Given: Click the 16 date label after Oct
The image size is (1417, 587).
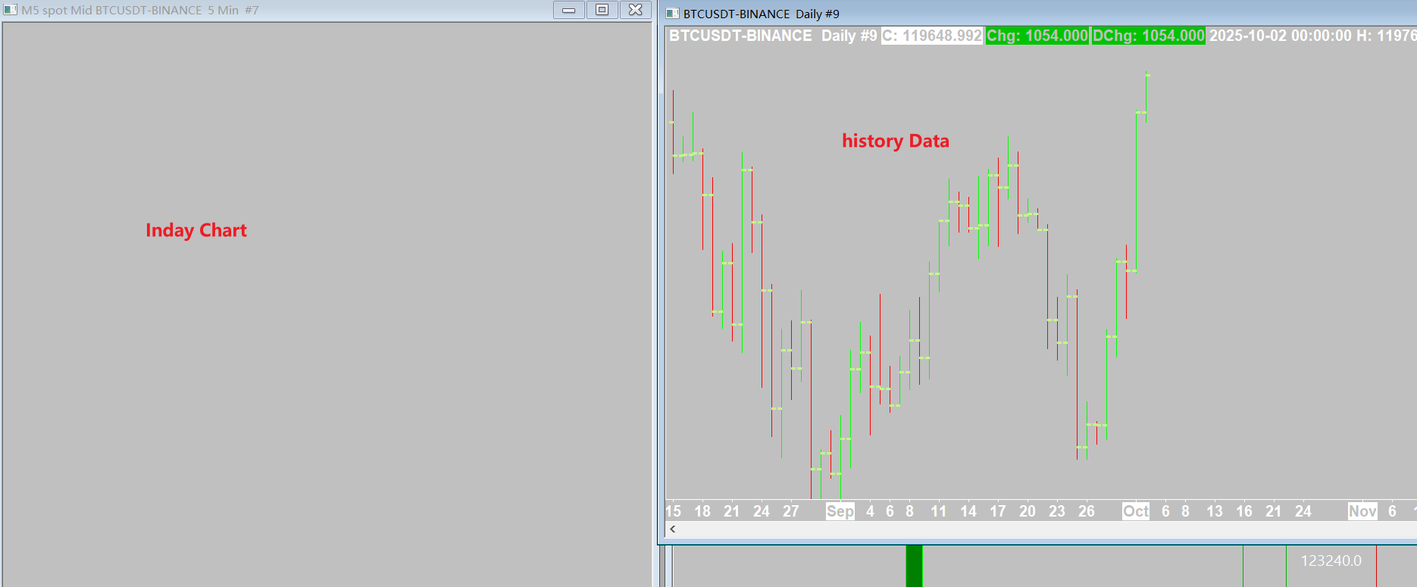Looking at the screenshot, I should pos(1244,511).
